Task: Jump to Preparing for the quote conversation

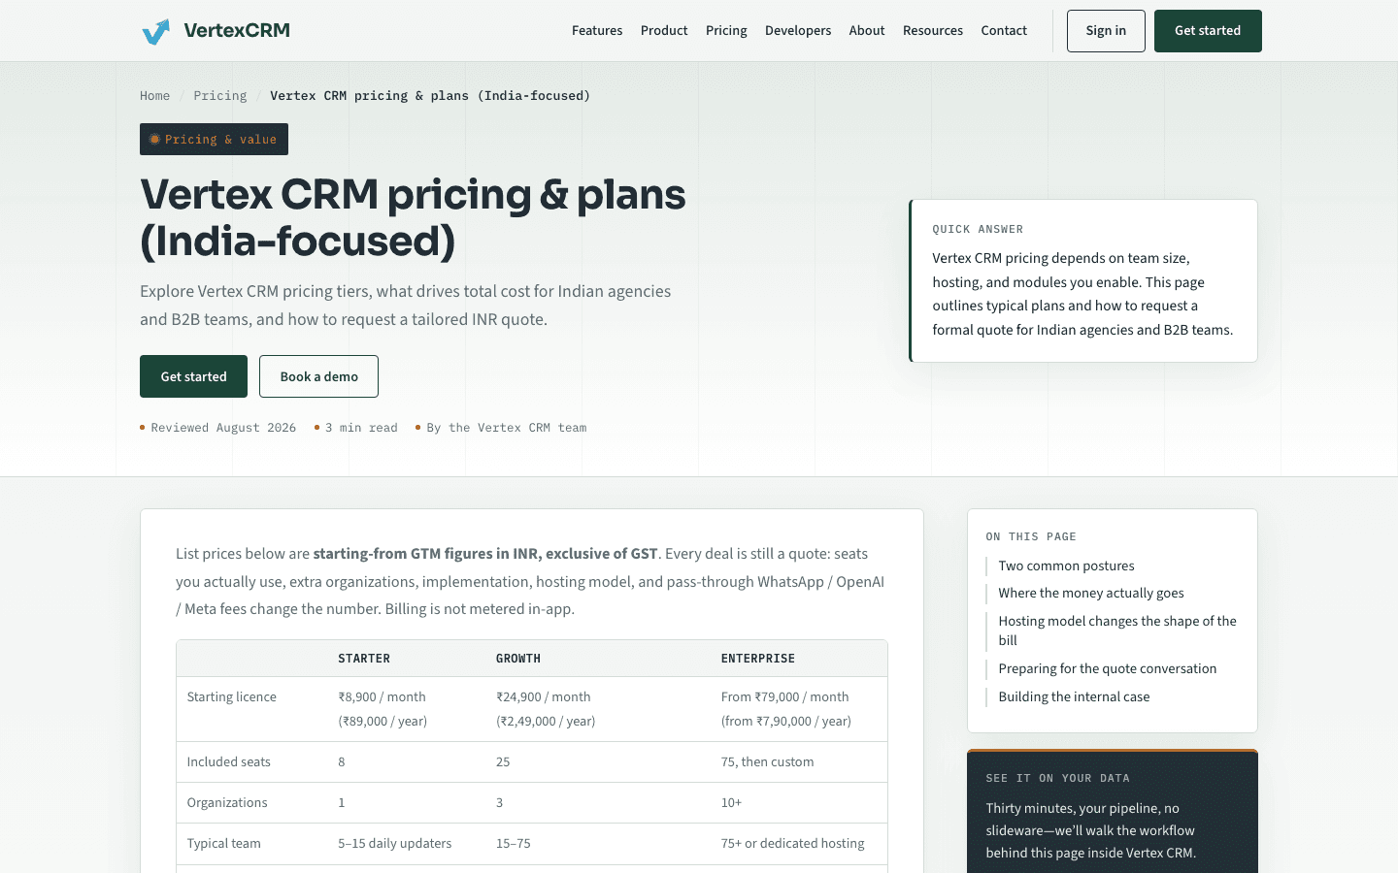Action: 1107,668
